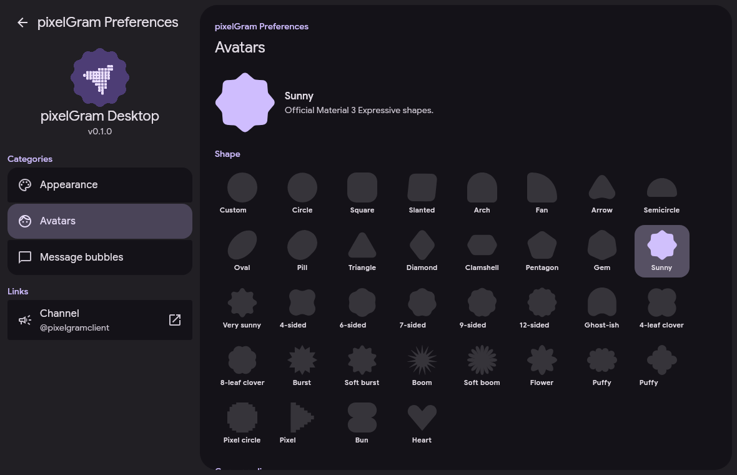Pick the Boom avatar shape

422,366
